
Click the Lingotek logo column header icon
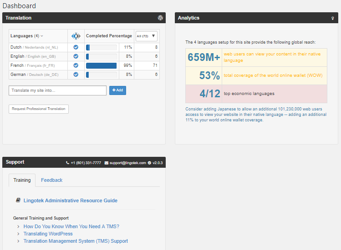point(76,36)
